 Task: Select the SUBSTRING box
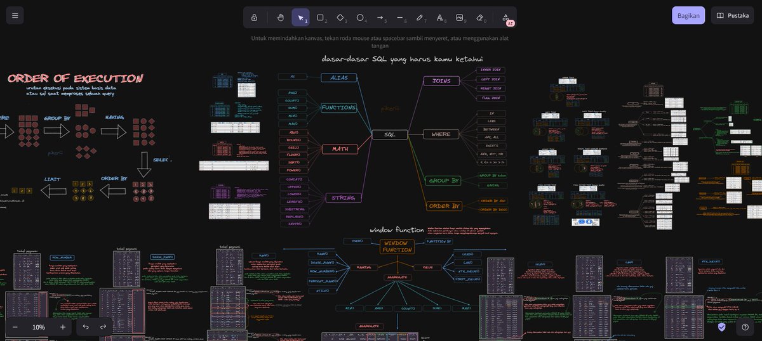point(295,209)
